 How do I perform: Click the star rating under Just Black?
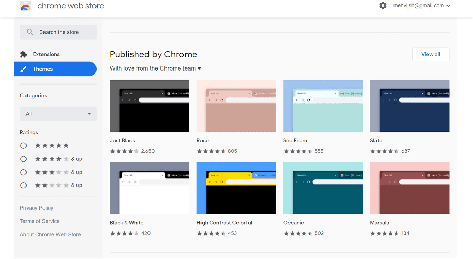[x=124, y=151]
